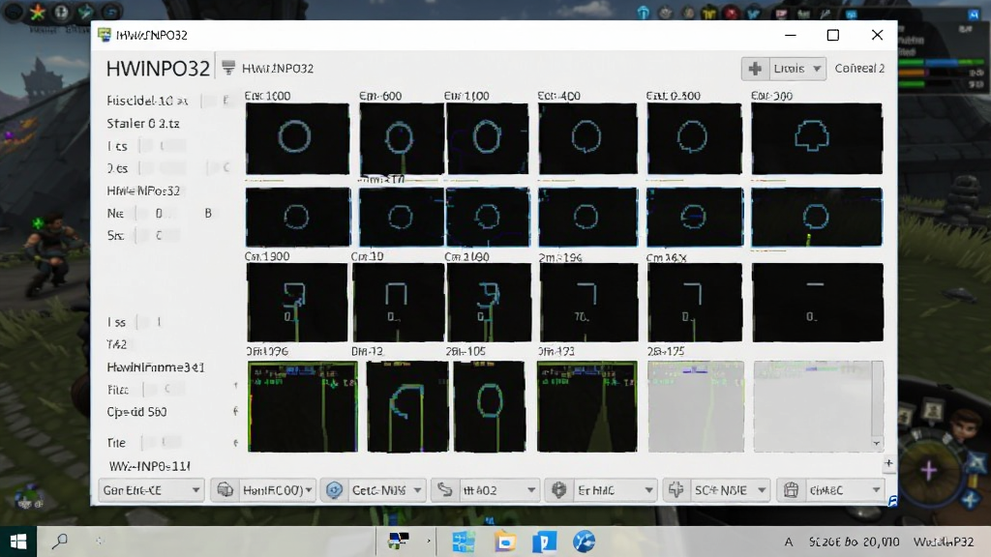This screenshot has height=557, width=991.
Task: Click the scrollbar down arrow in graph grid
Action: 877,443
